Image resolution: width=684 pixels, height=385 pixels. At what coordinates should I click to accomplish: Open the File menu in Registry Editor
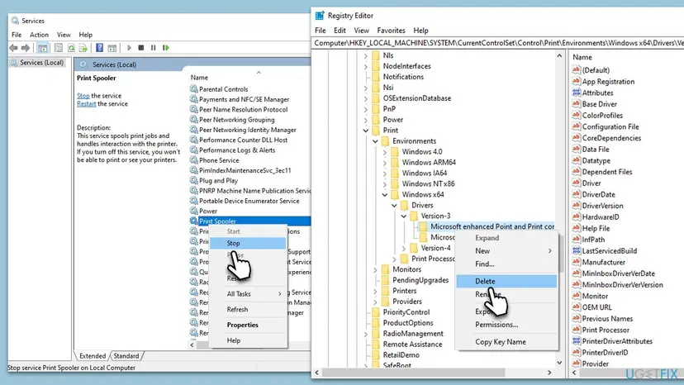321,30
